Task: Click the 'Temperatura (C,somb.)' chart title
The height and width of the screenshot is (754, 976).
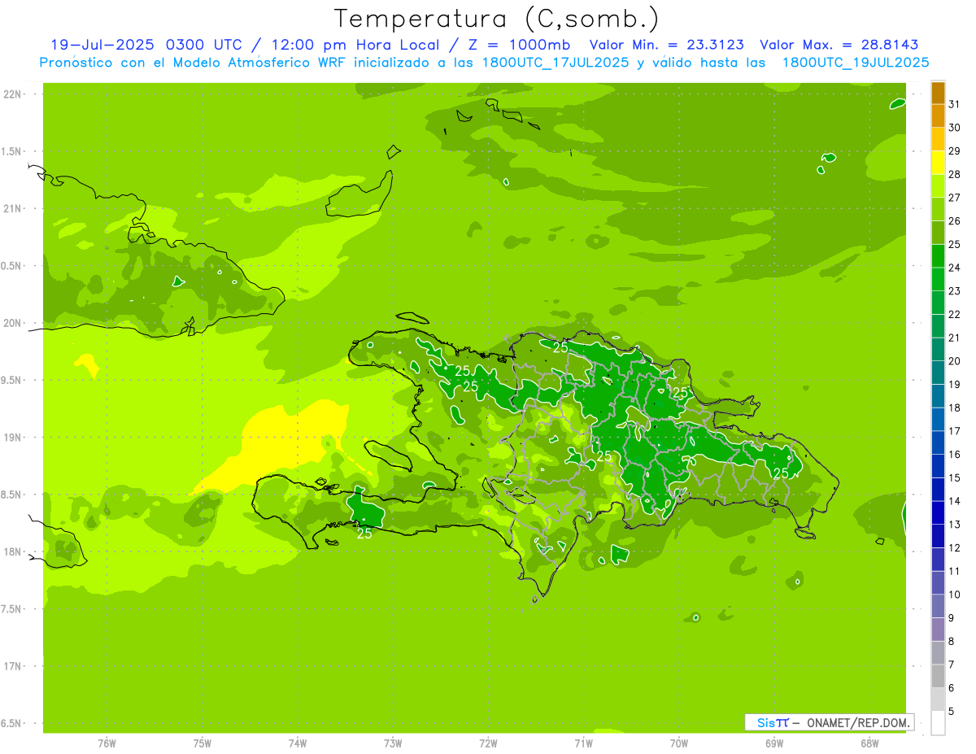Action: pos(496,19)
